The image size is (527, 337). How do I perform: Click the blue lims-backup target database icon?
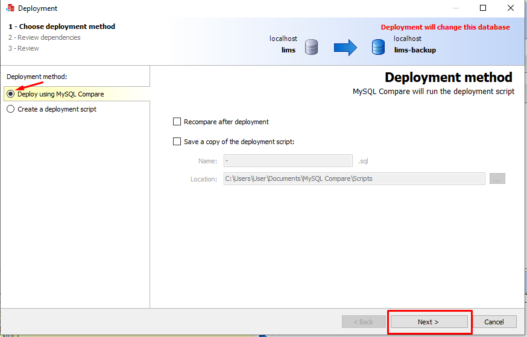click(378, 47)
